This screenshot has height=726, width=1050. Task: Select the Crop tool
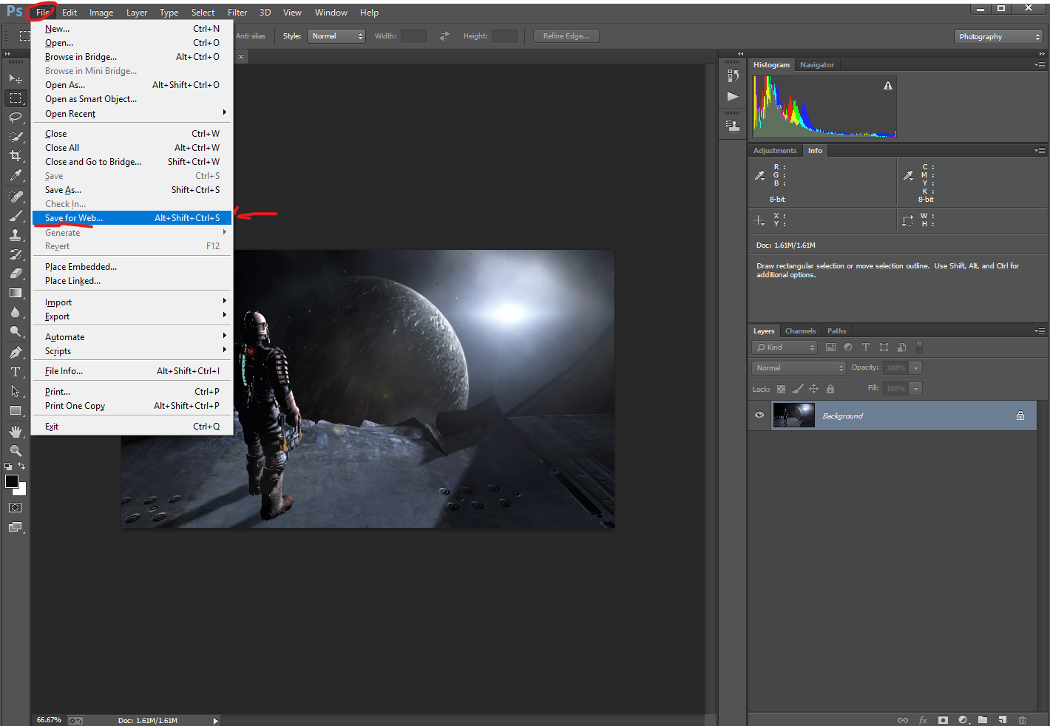pyautogui.click(x=16, y=156)
